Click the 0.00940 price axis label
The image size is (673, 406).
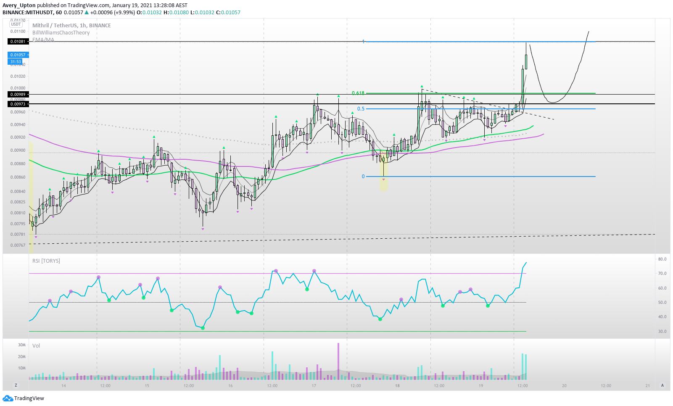[18, 124]
